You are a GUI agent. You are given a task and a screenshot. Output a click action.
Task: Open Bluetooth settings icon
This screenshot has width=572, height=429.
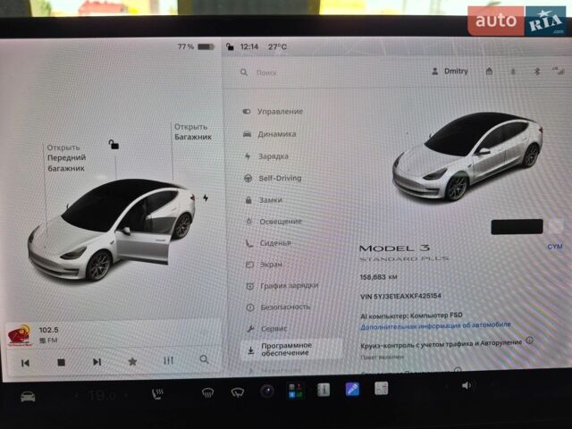[536, 71]
